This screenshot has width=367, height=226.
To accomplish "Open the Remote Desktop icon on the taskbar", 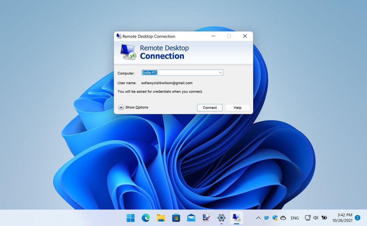I will coord(236,218).
